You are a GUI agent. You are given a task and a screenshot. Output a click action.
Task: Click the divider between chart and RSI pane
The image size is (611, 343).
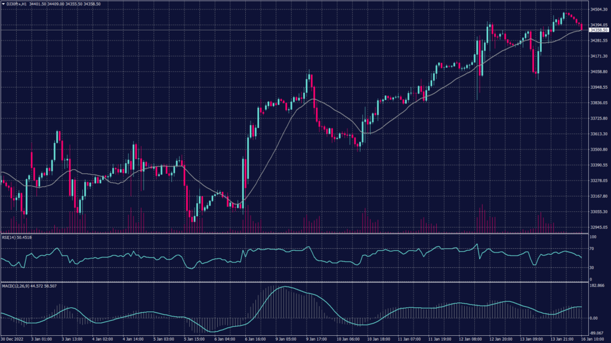pyautogui.click(x=292, y=233)
